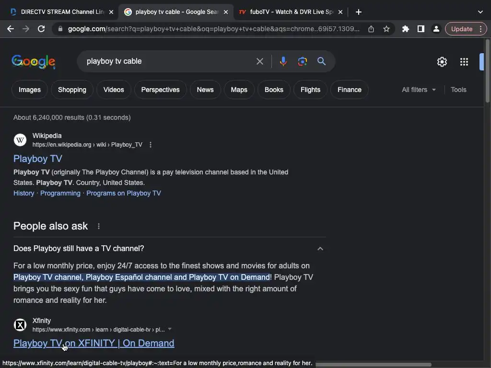The width and height of the screenshot is (491, 368).
Task: Close the Google Search tab
Action: (226, 12)
